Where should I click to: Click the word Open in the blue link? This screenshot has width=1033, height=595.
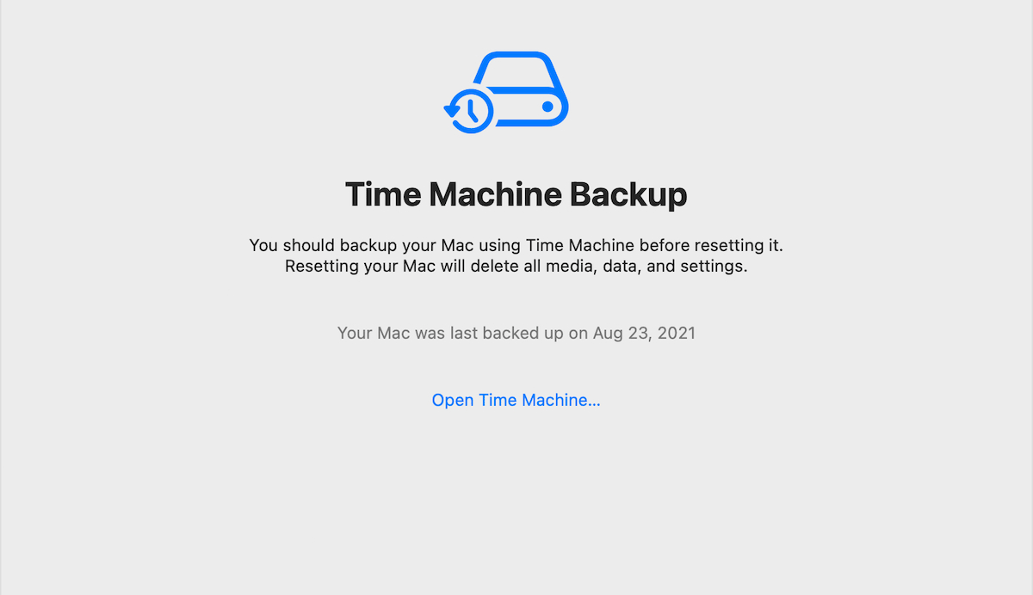(453, 401)
